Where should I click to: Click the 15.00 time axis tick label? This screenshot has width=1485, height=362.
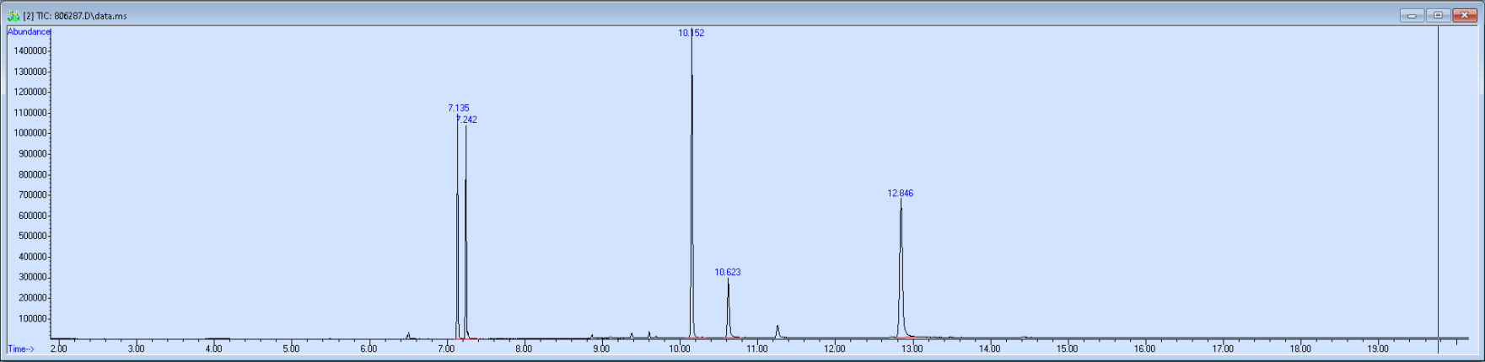tap(1067, 349)
